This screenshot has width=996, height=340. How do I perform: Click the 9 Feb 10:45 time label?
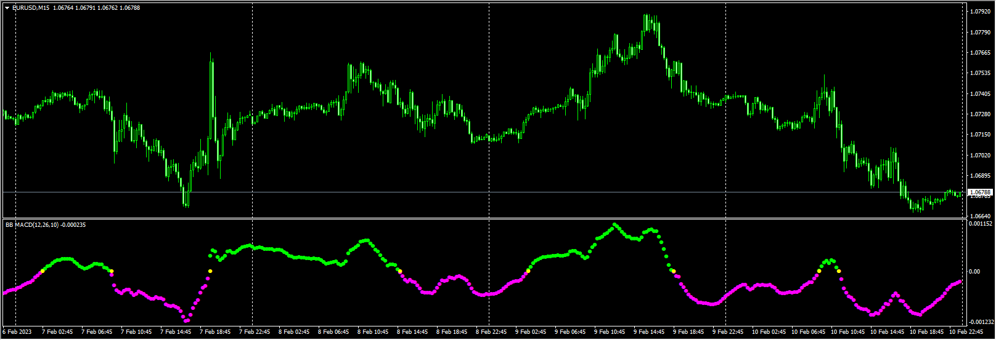click(609, 332)
